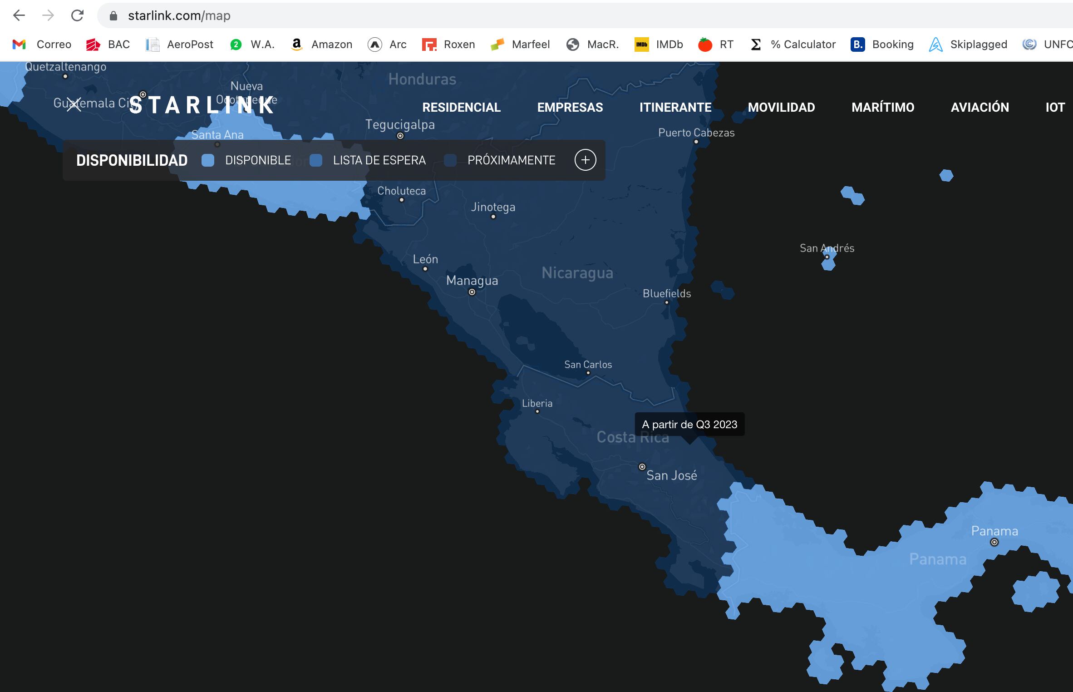This screenshot has width=1073, height=692.
Task: Go to the MARÍTIMO section
Action: click(883, 107)
